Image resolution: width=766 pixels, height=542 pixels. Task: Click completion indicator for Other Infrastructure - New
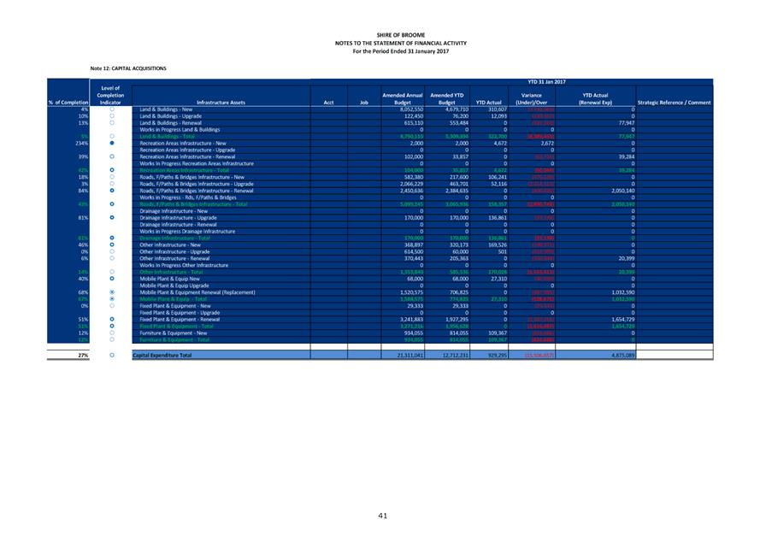click(111, 244)
